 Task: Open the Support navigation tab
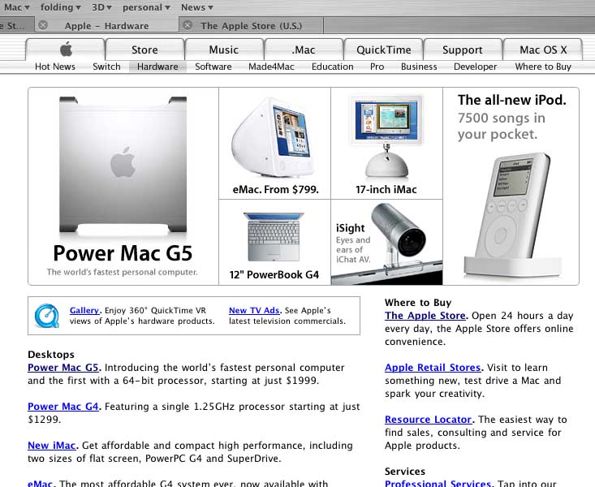pyautogui.click(x=463, y=50)
